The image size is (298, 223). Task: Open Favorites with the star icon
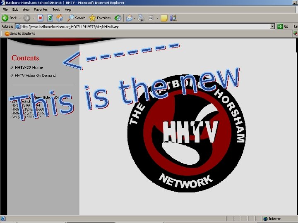tap(100, 18)
